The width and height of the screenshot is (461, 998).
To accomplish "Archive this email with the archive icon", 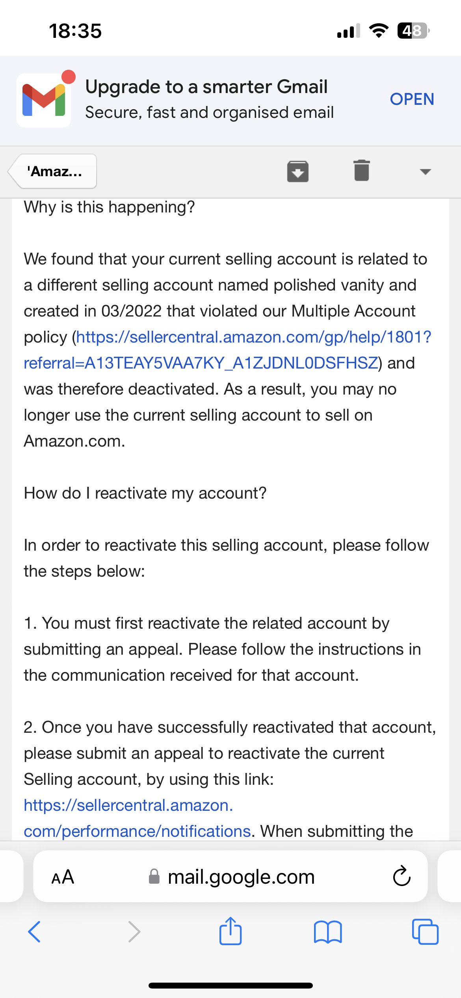I will point(297,171).
